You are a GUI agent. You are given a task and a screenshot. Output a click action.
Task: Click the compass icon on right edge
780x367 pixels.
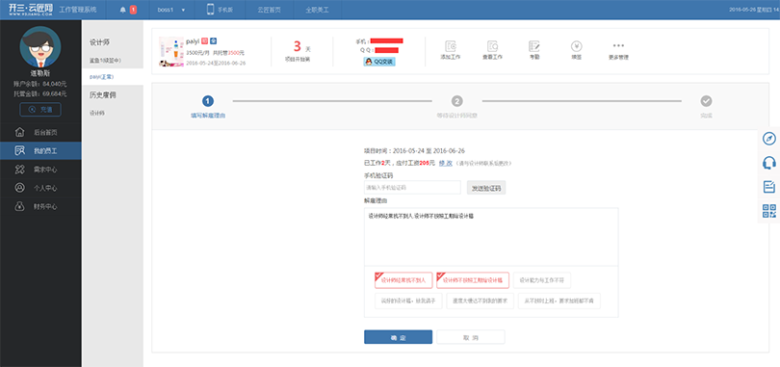769,139
